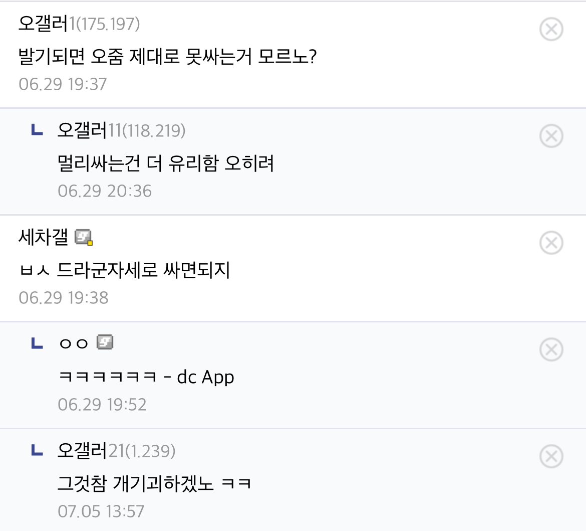The image size is (586, 531).
Task: Select comment text 발기되면 오줌 제대로 못싸는거 모르노?
Action: click(x=167, y=57)
